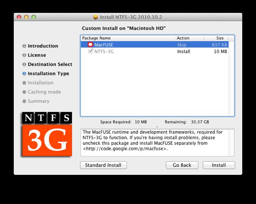Click the Custom Install on Macintosh HD heading
256x204 pixels.
click(124, 28)
